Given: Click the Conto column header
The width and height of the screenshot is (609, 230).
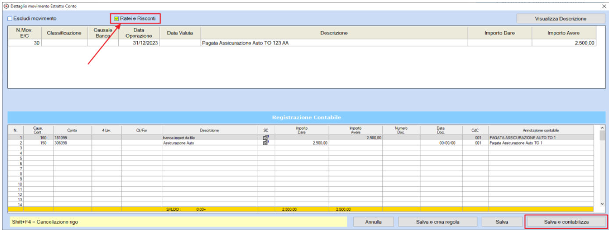Looking at the screenshot, I should point(72,130).
